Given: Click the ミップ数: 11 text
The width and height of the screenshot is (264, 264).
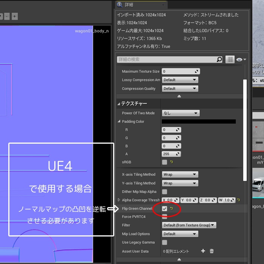Looking at the screenshot, I should 195,38.
